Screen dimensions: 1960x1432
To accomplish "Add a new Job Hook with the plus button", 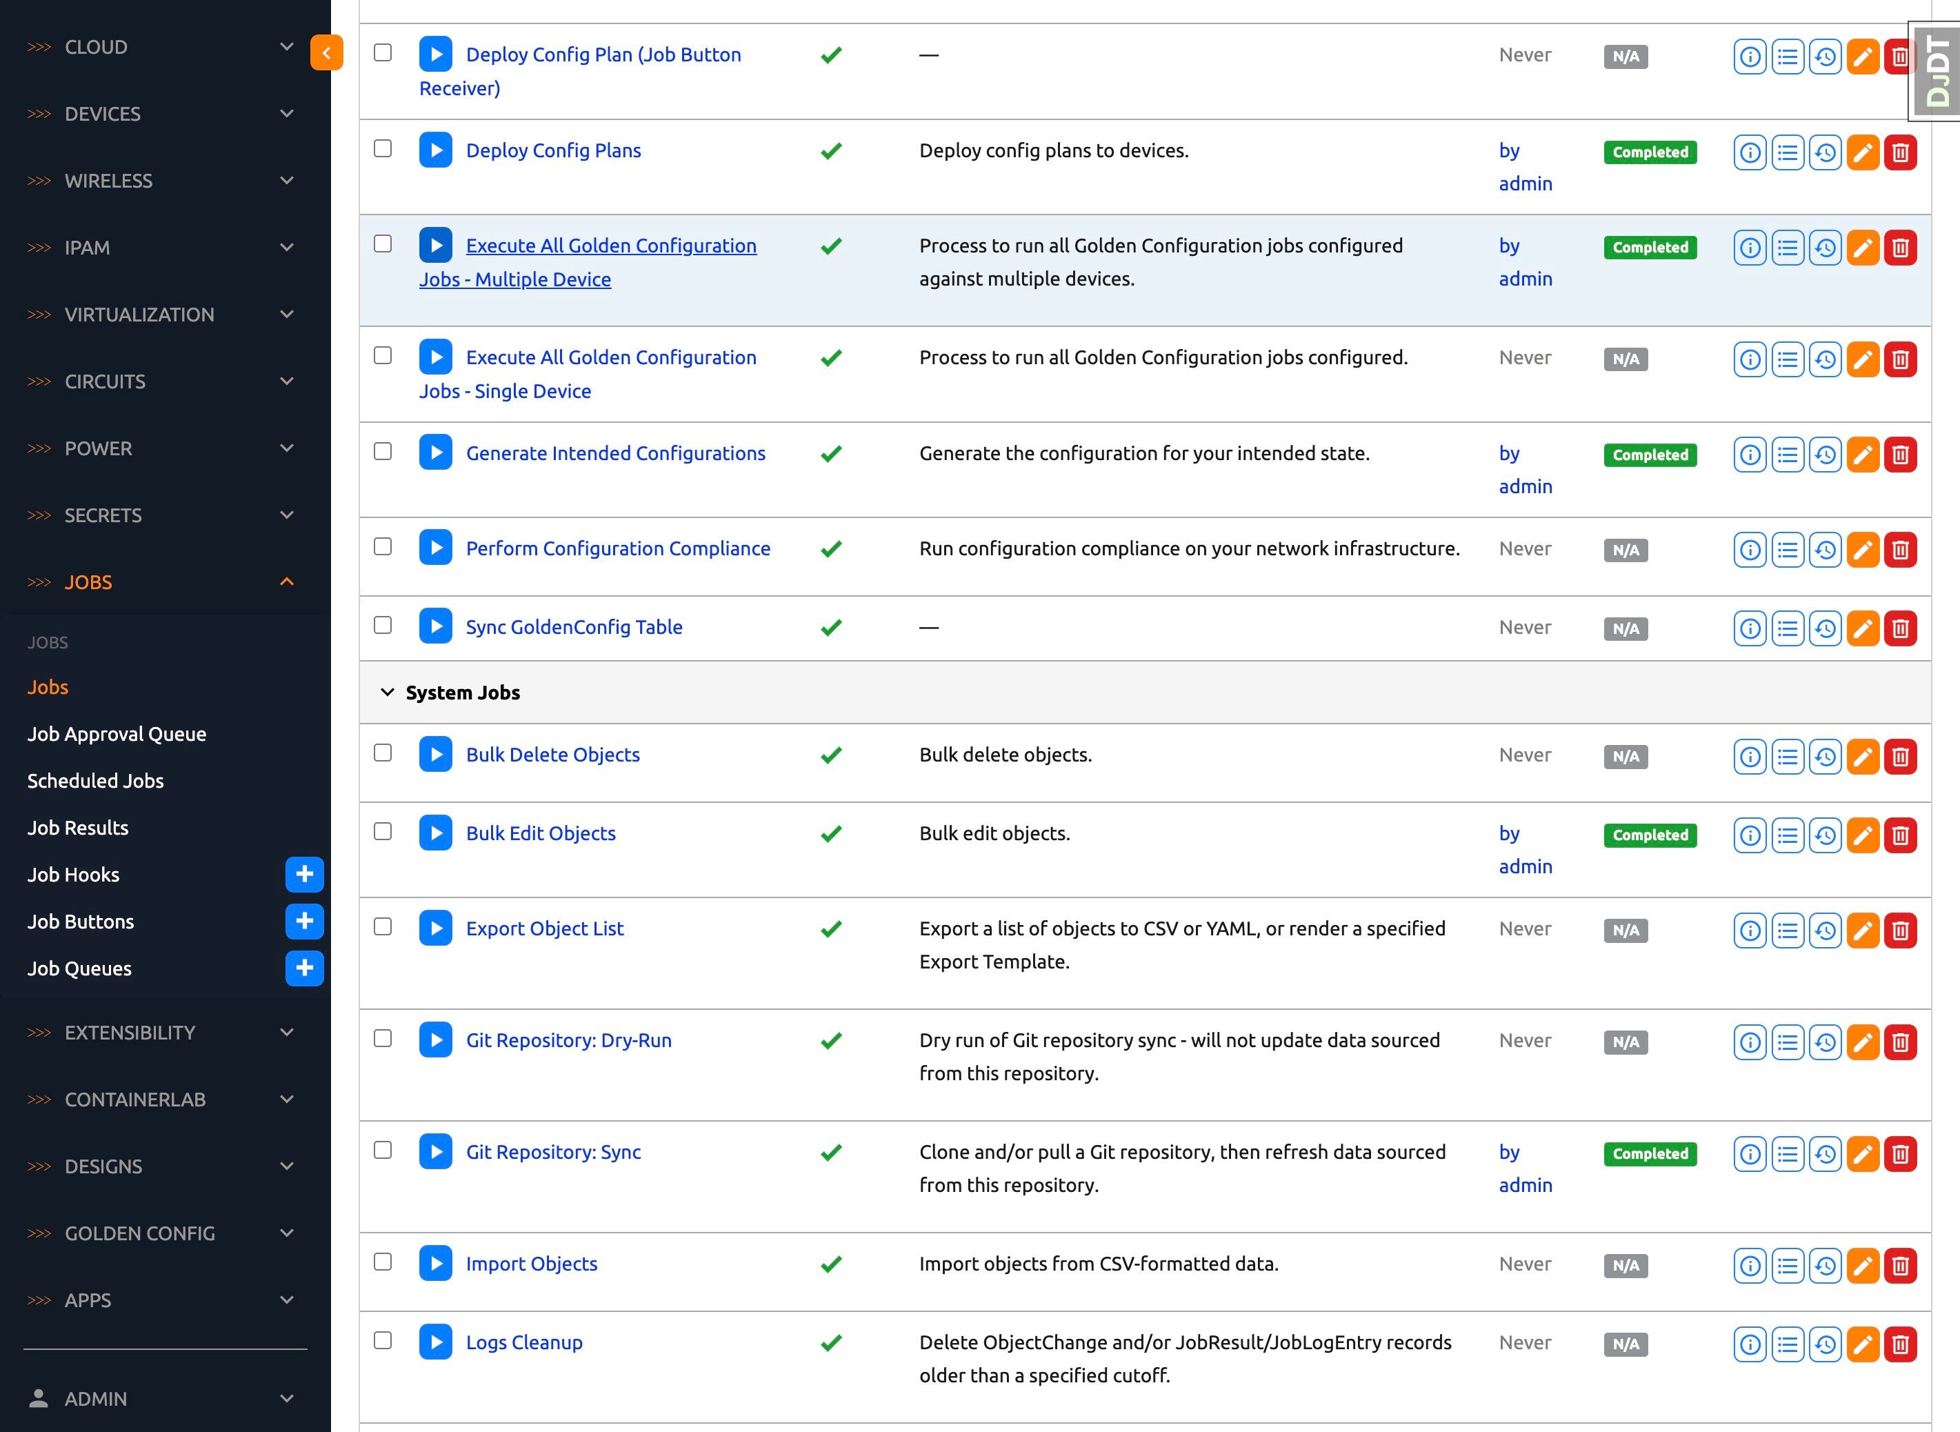I will click(304, 874).
